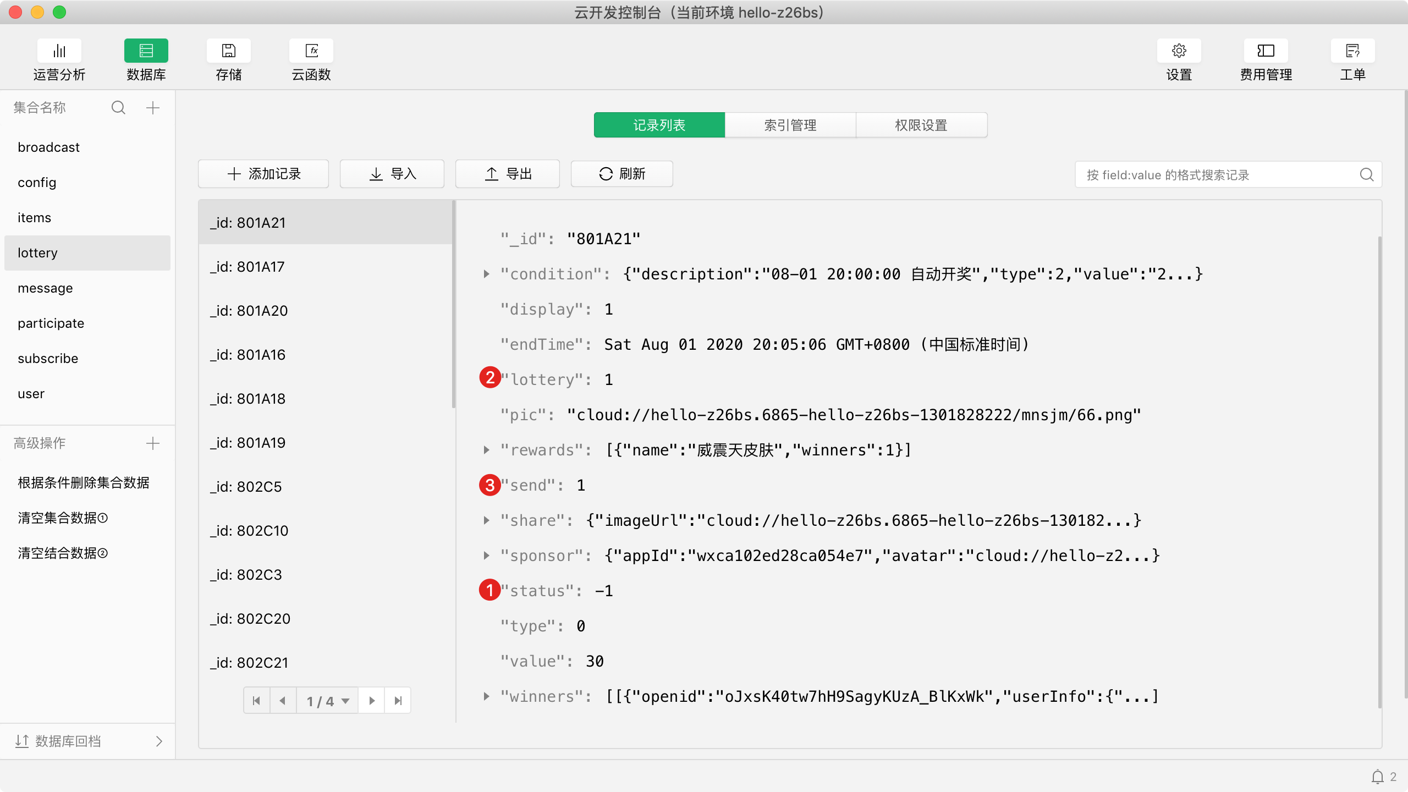Open the 存储 storage icon
Image resolution: width=1408 pixels, height=792 pixels.
coord(228,51)
